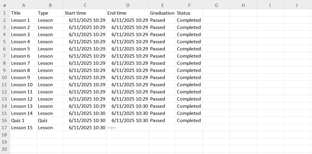Select row 1 header

pyautogui.click(x=5, y=13)
